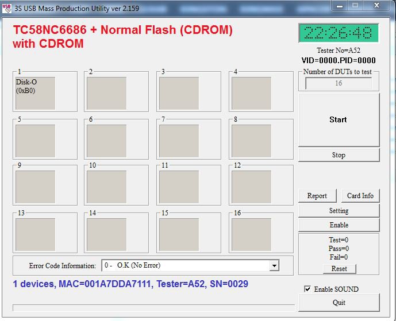Click the Start button
The image size is (396, 321).
339,119
